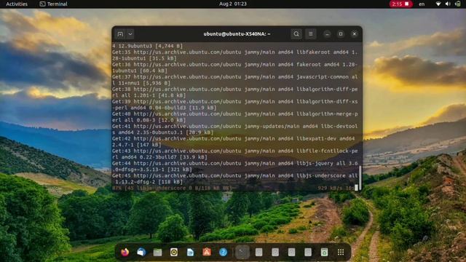Show Applications grid in the dock
Viewport: 466px width, 262px height.
341,253
